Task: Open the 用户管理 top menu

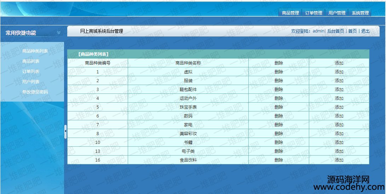Action: [x=337, y=13]
